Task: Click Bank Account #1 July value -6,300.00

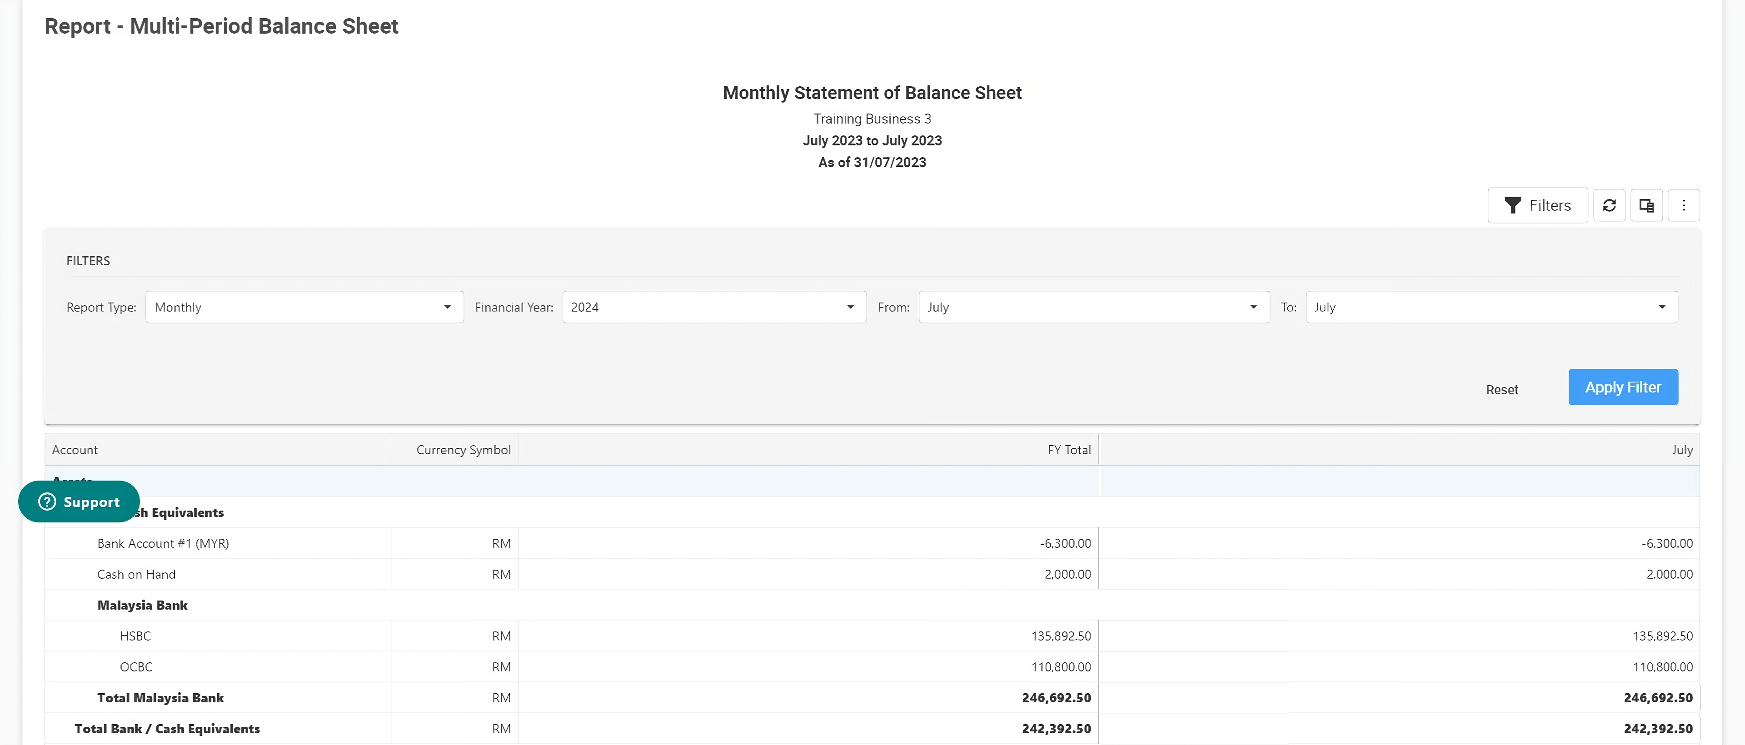Action: click(x=1667, y=543)
